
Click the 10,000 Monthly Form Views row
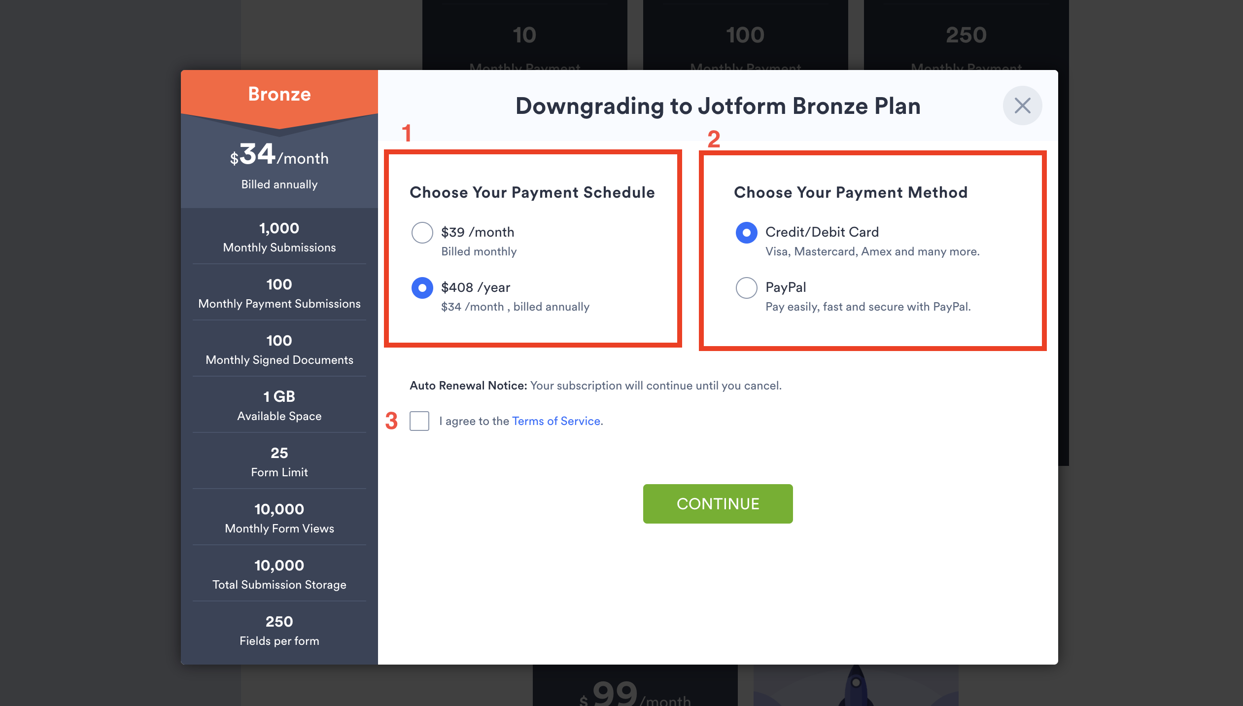[x=279, y=518]
